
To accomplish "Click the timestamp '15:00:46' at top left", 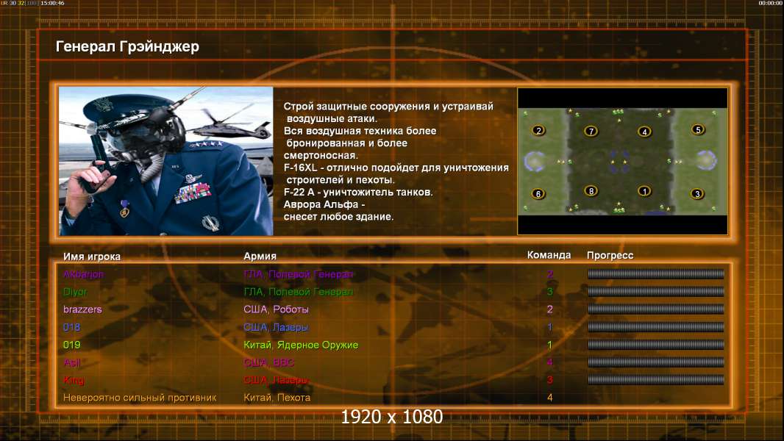I will (x=52, y=3).
